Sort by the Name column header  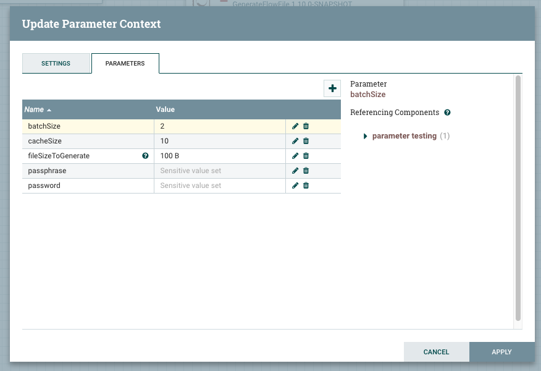pyautogui.click(x=88, y=109)
